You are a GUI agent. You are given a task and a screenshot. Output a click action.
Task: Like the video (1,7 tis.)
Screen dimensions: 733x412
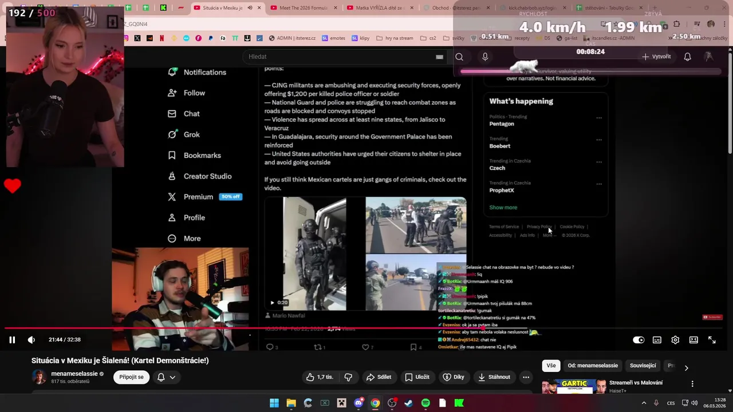click(x=320, y=377)
